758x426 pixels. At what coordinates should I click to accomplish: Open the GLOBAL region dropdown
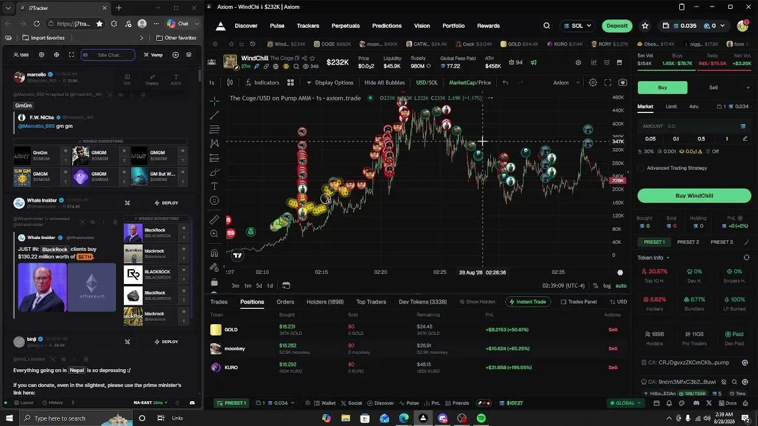click(x=626, y=403)
